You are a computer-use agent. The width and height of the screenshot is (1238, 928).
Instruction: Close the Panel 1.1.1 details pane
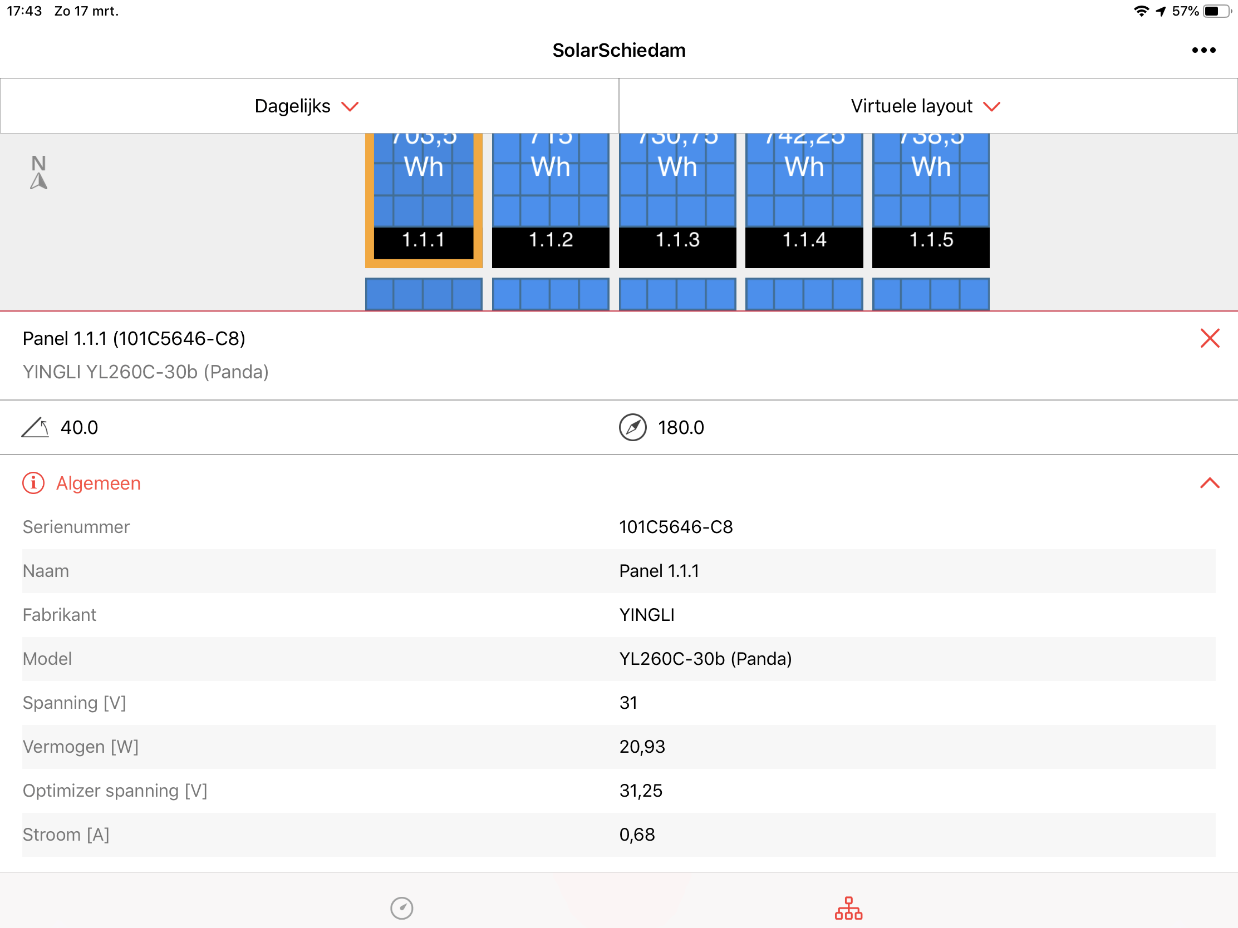[x=1210, y=338]
